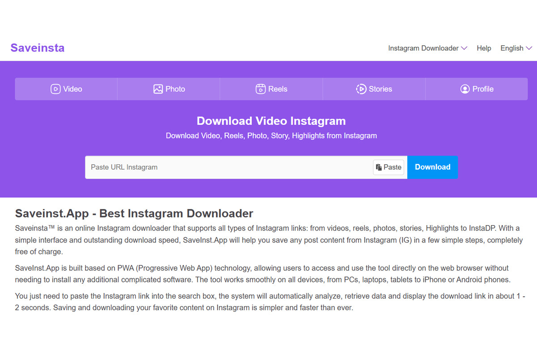Go to the Saveinsta logo homepage
Viewport: 537px width, 358px height.
38,48
